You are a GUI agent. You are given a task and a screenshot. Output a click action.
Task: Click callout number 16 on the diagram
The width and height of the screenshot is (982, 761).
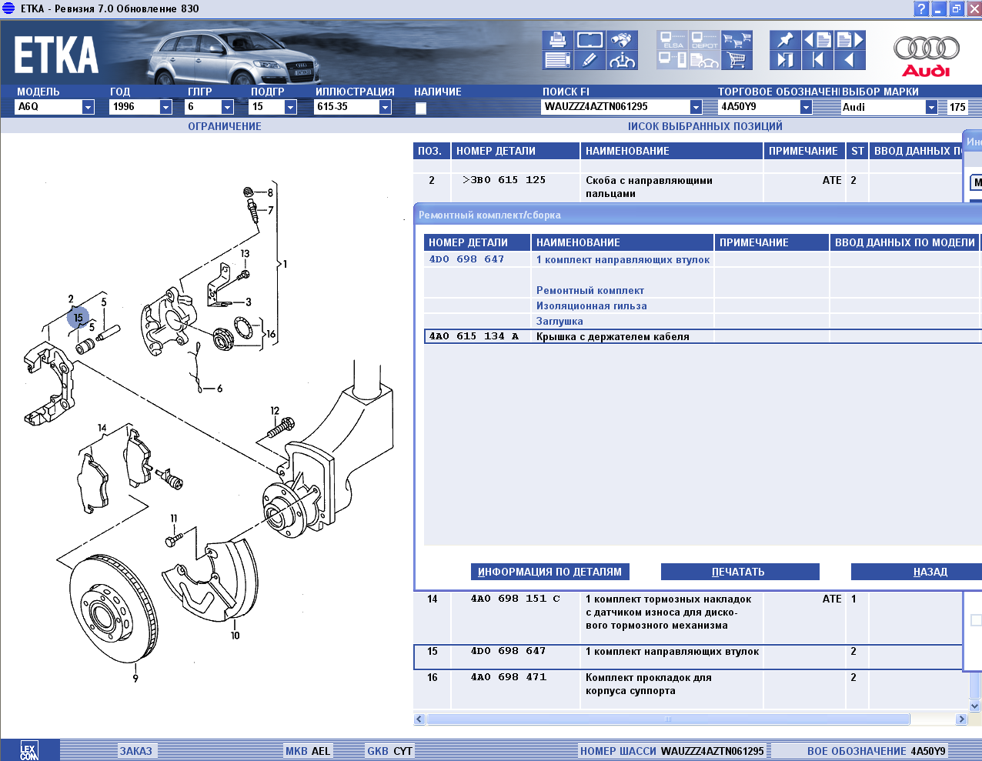(271, 334)
